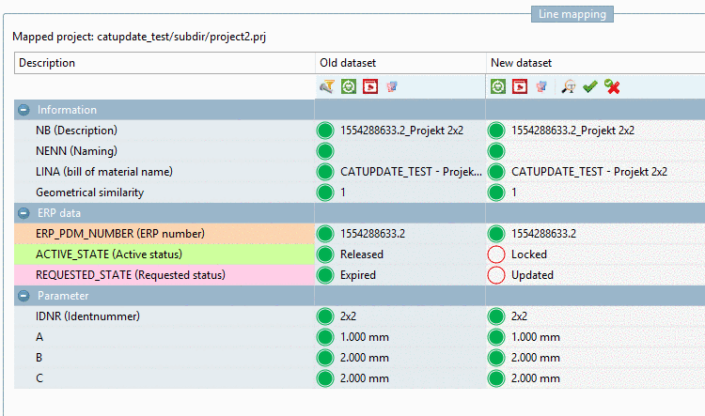Viewport: 705px width, 416px height.
Task: Reject mapping with the red X icon
Action: pos(612,86)
